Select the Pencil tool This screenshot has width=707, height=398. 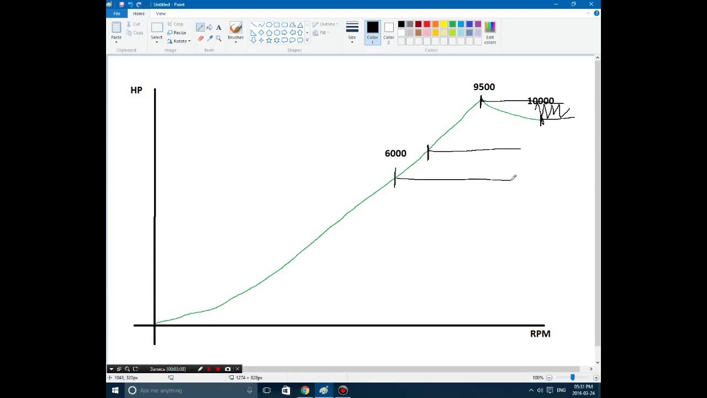201,28
